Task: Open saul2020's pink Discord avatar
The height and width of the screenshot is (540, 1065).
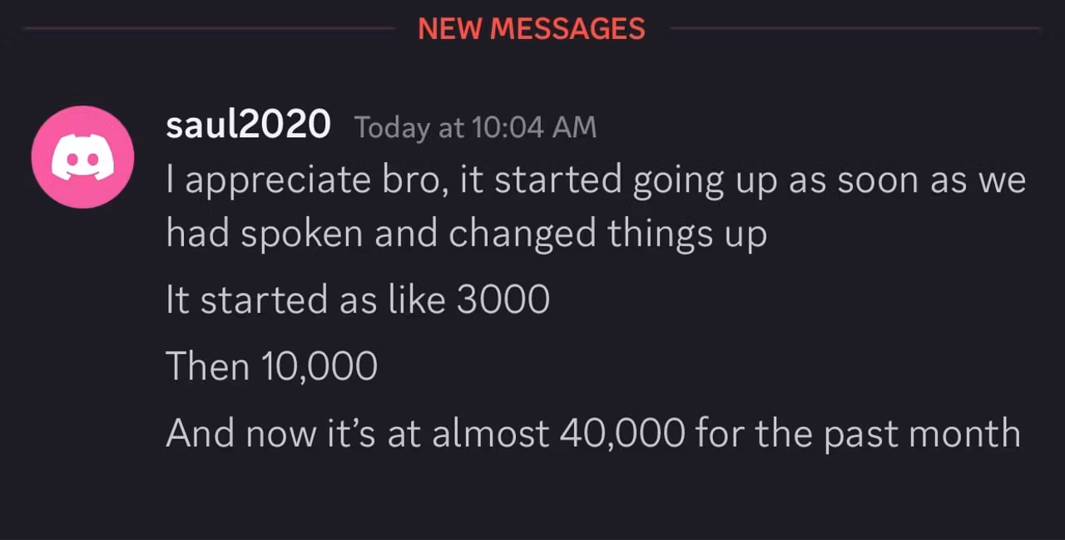Action: pyautogui.click(x=82, y=157)
